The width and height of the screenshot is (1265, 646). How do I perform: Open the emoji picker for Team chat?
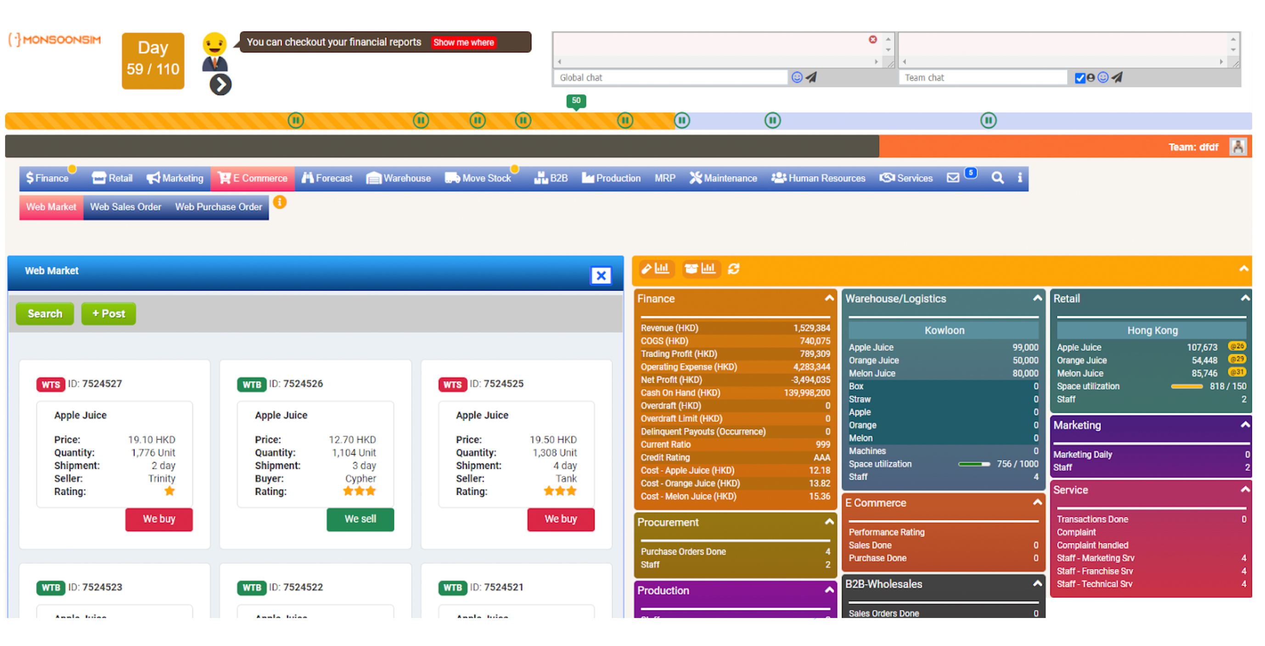(1102, 78)
